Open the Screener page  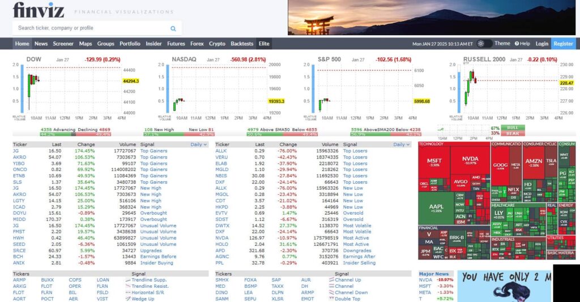[x=63, y=44]
